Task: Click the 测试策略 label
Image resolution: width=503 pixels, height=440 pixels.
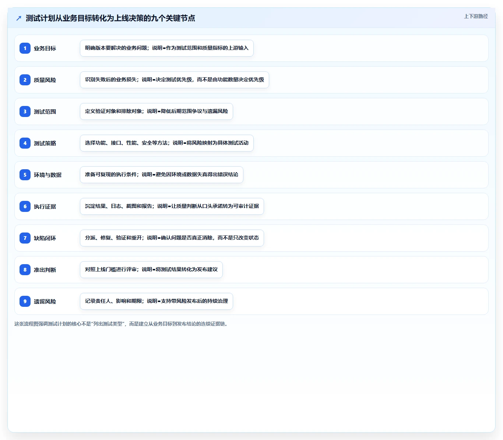Action: pos(45,143)
